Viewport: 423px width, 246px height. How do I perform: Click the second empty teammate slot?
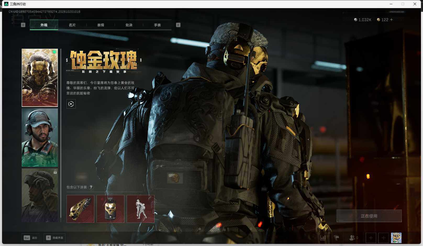[x=383, y=238]
